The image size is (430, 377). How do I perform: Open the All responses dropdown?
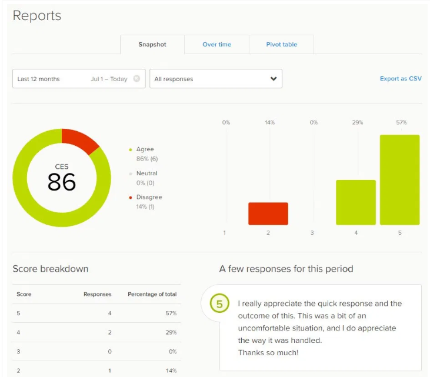click(215, 79)
